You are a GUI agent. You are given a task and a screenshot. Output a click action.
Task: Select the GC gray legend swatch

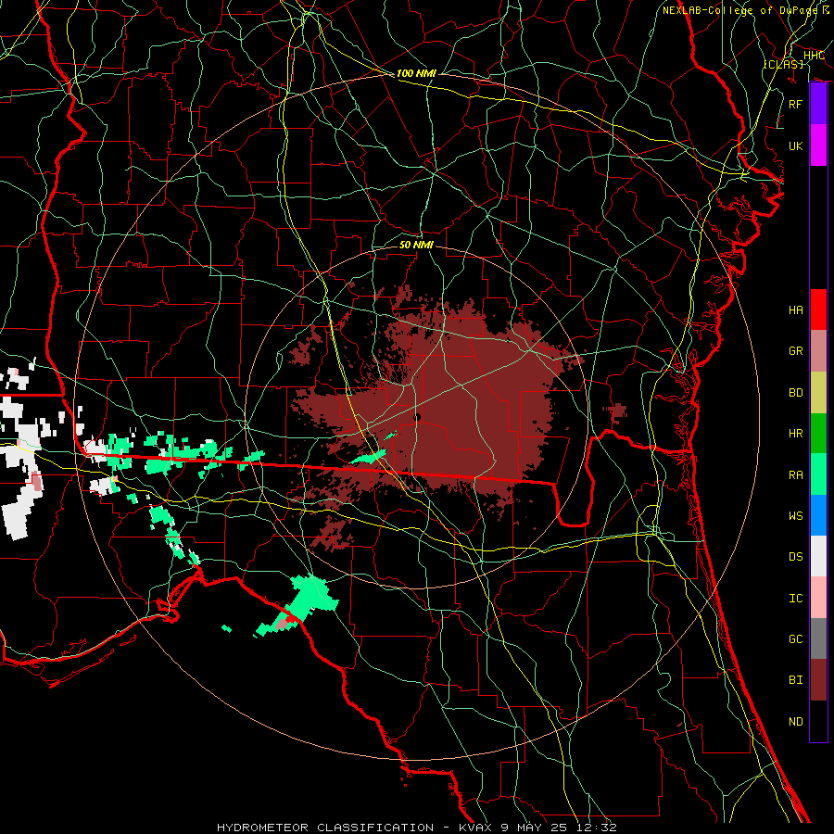tap(818, 638)
